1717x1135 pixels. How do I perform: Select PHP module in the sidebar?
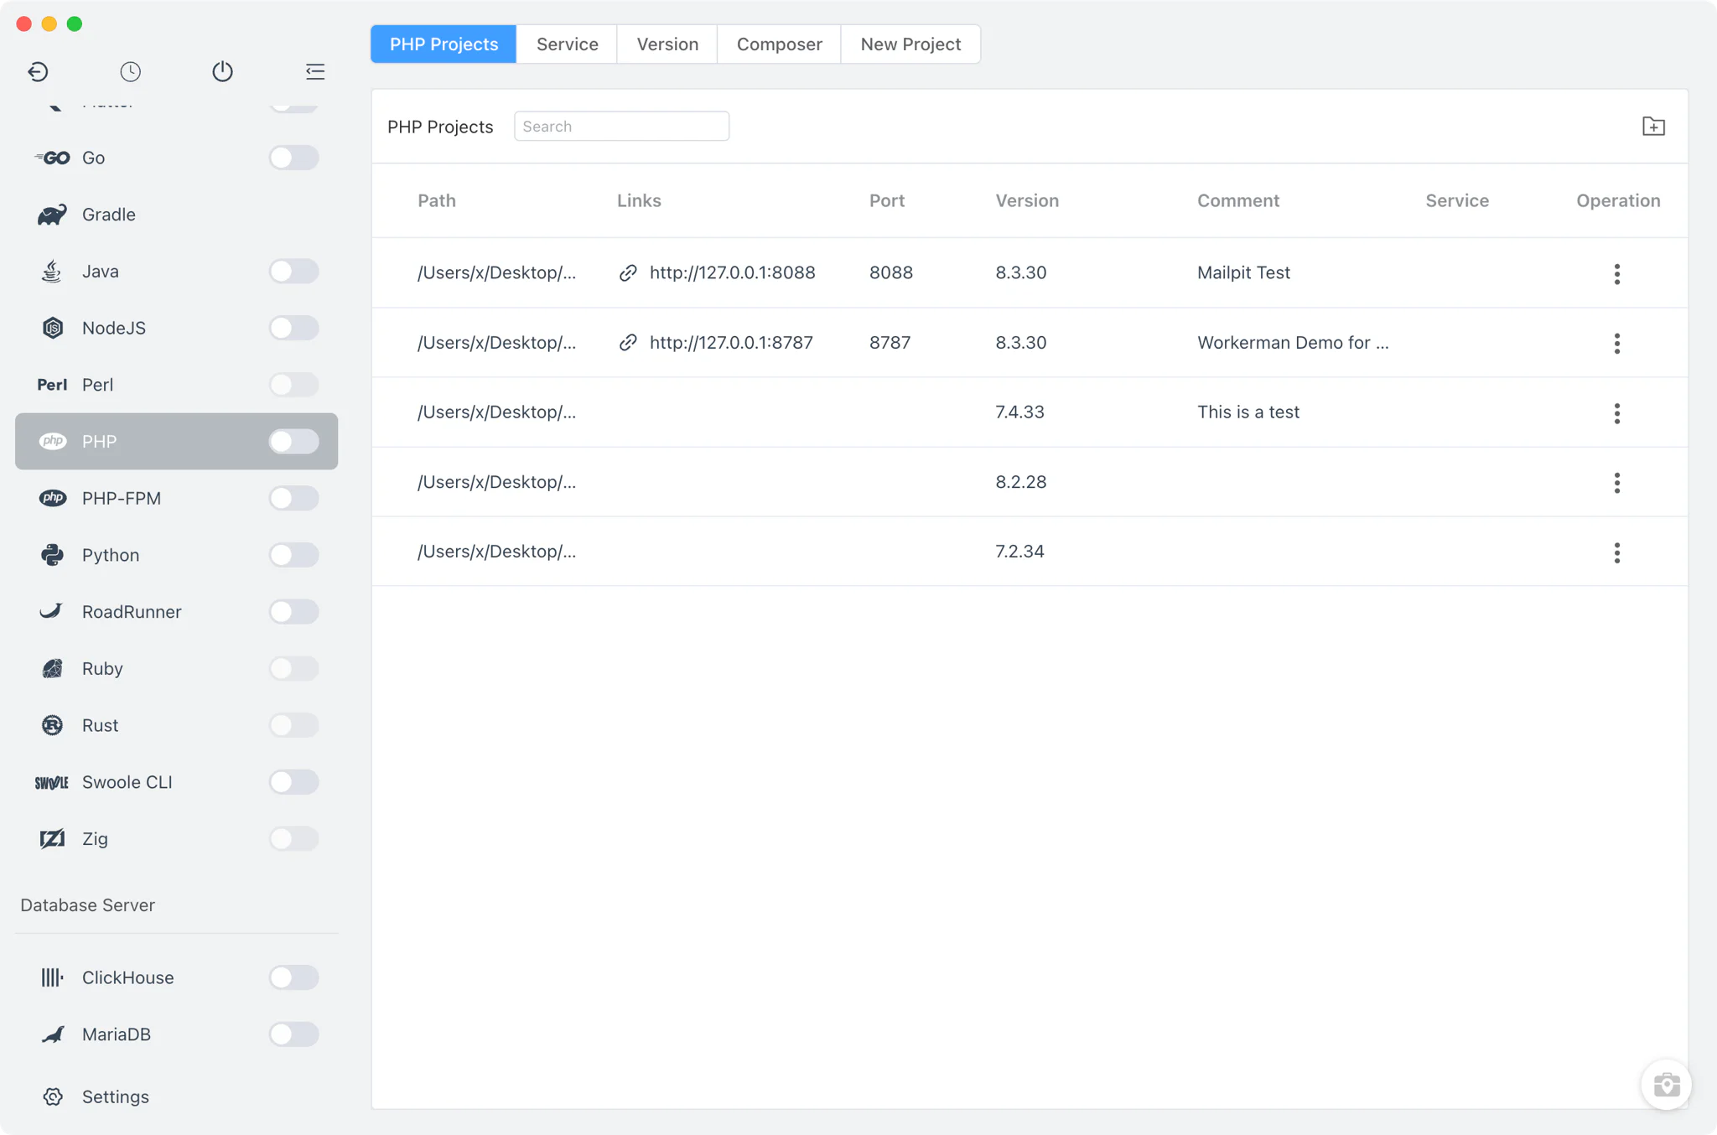pyautogui.click(x=176, y=441)
